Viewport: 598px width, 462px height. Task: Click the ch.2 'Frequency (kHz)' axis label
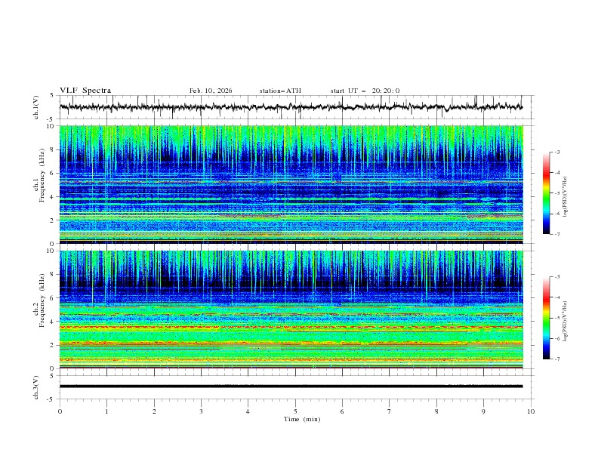tap(42, 300)
